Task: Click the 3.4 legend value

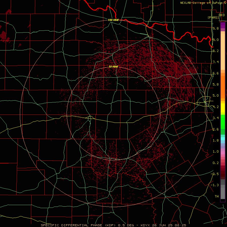Action: 216,118
